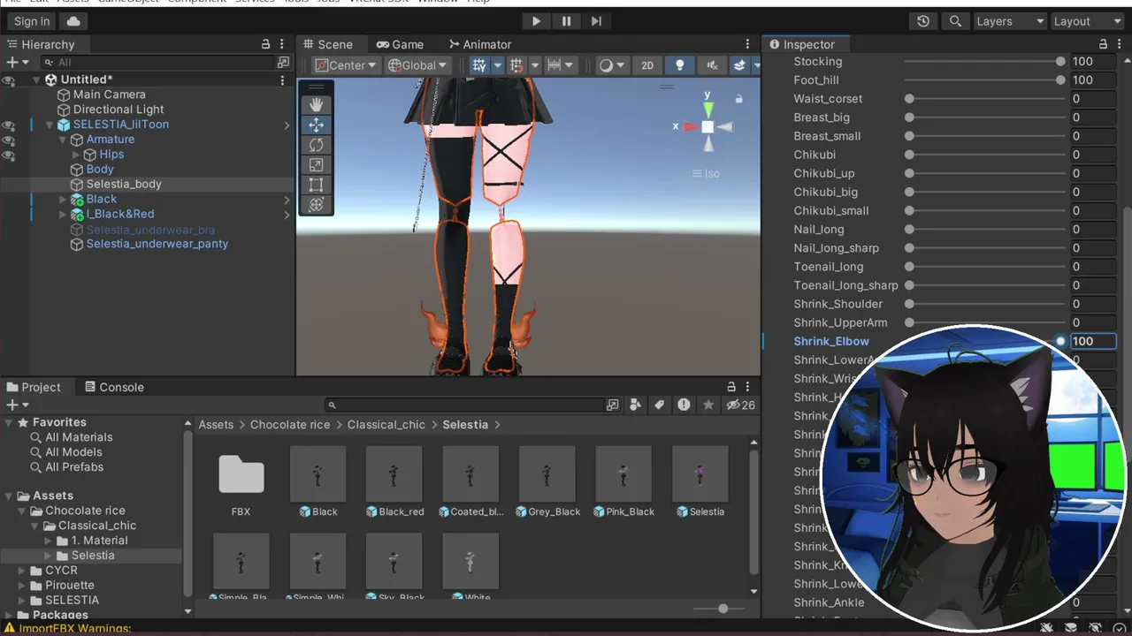
Task: Toggle hidden packages visibility showing 26
Action: click(740, 405)
